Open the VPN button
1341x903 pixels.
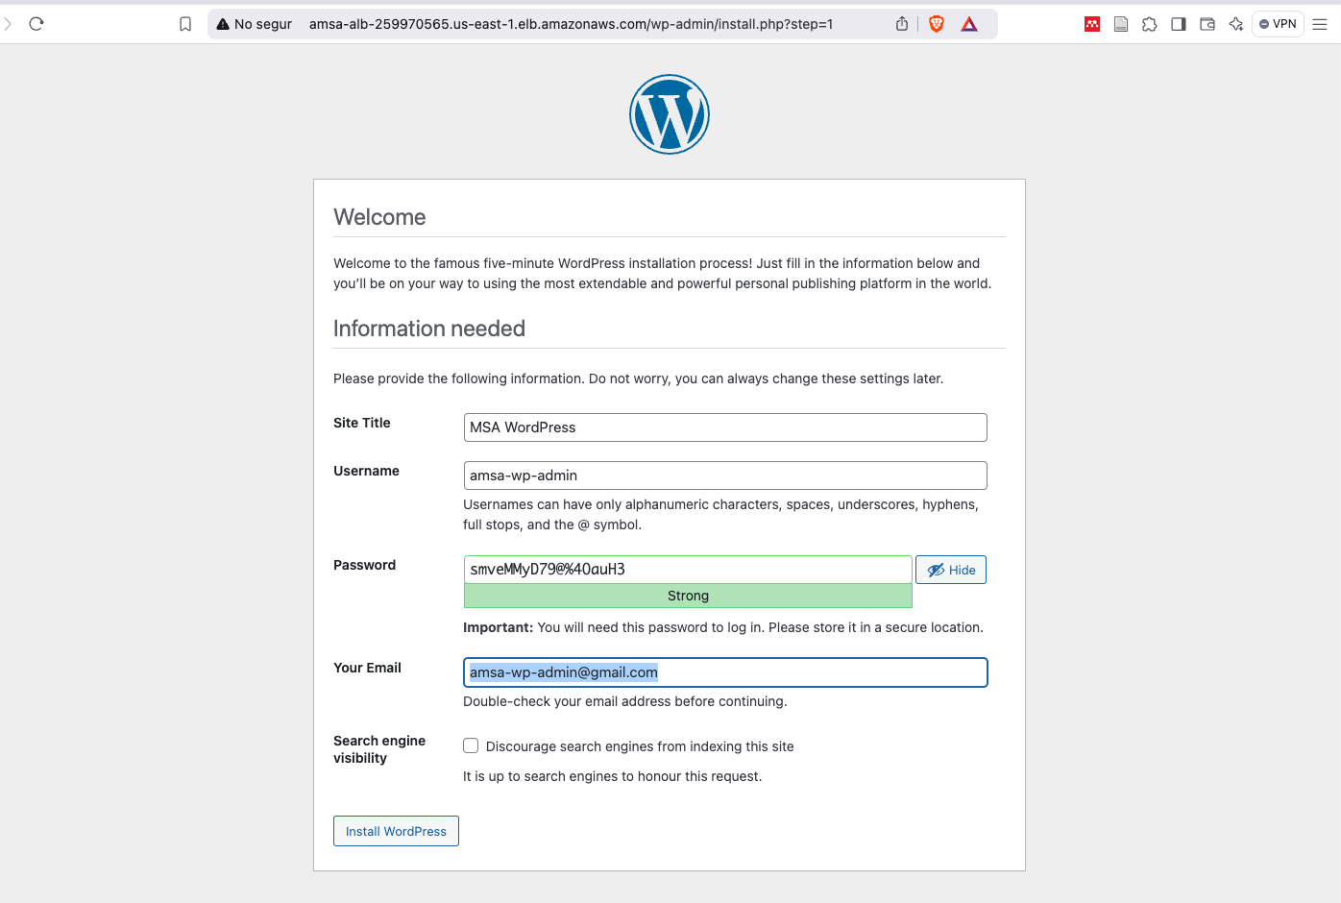click(x=1278, y=24)
